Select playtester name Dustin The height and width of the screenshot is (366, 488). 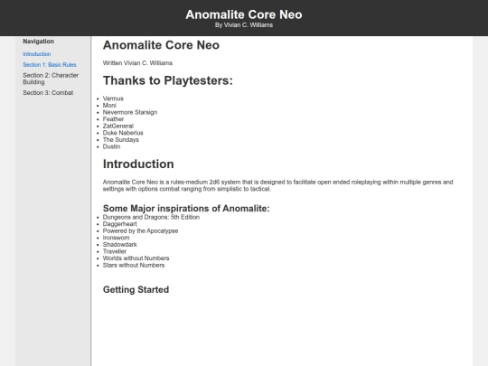click(x=111, y=146)
